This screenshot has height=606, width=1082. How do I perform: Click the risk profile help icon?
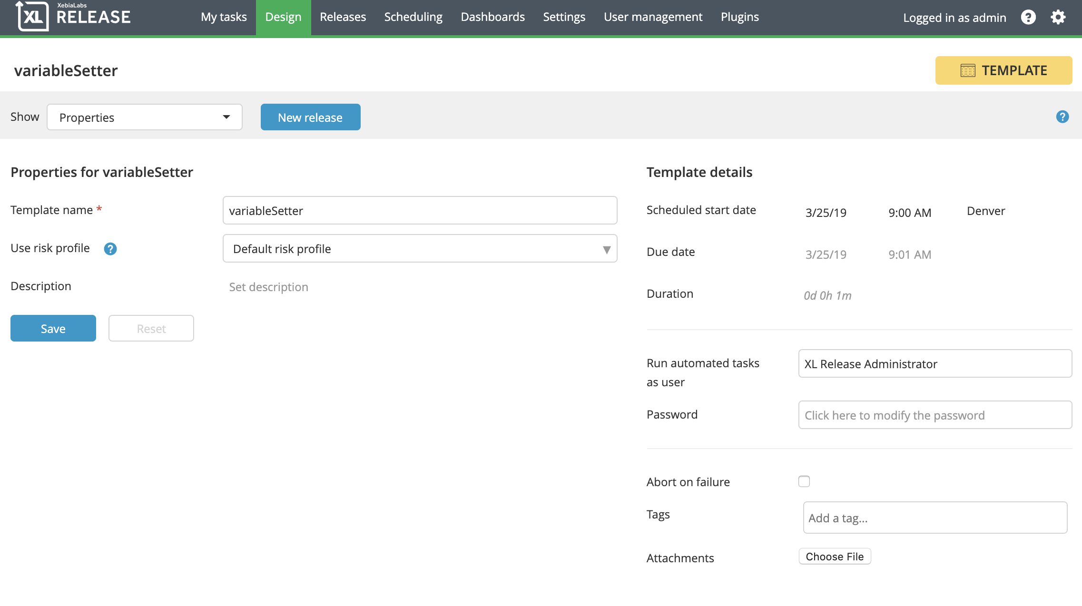pos(110,249)
